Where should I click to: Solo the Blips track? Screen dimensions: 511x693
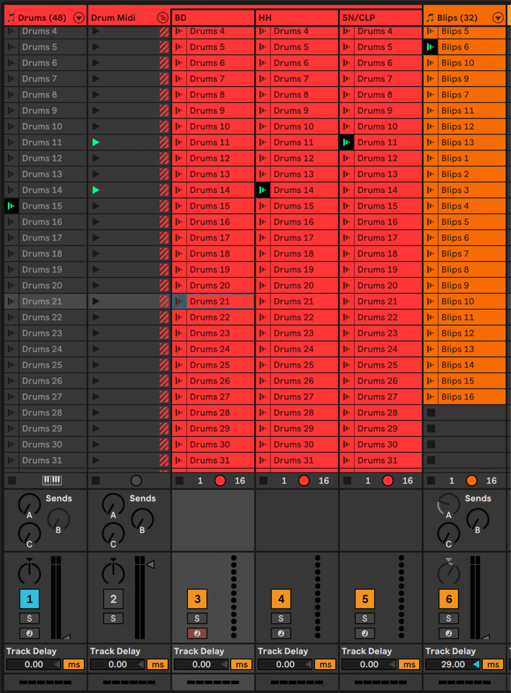click(x=448, y=618)
